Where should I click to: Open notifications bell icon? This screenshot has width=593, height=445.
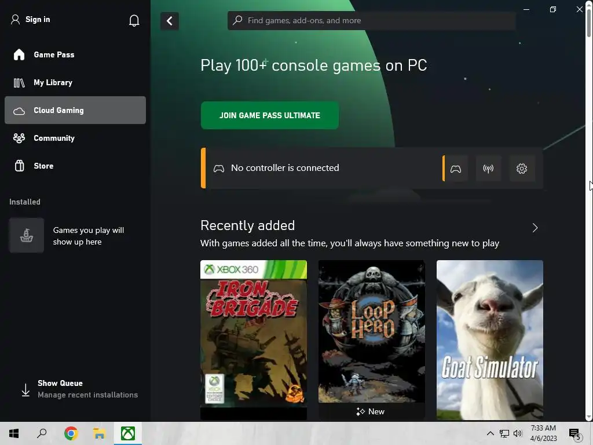pyautogui.click(x=134, y=20)
